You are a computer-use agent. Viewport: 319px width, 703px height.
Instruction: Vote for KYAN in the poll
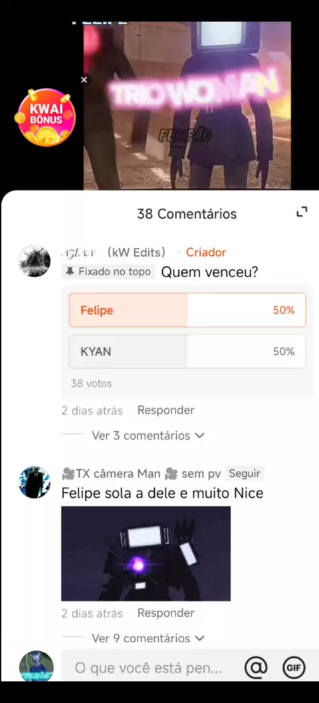point(187,351)
